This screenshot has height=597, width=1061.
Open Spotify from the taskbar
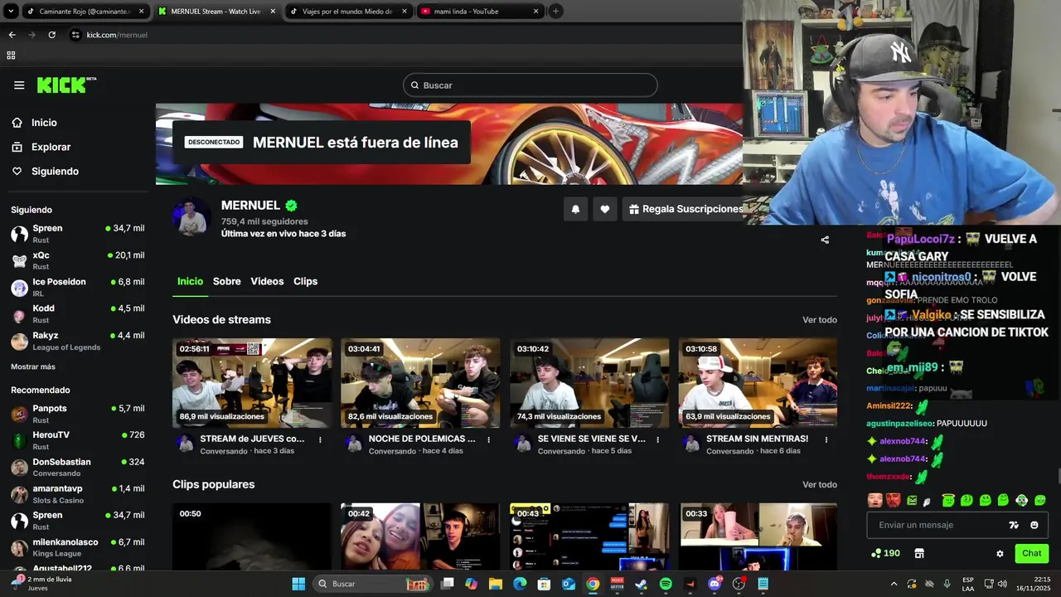[x=666, y=584]
